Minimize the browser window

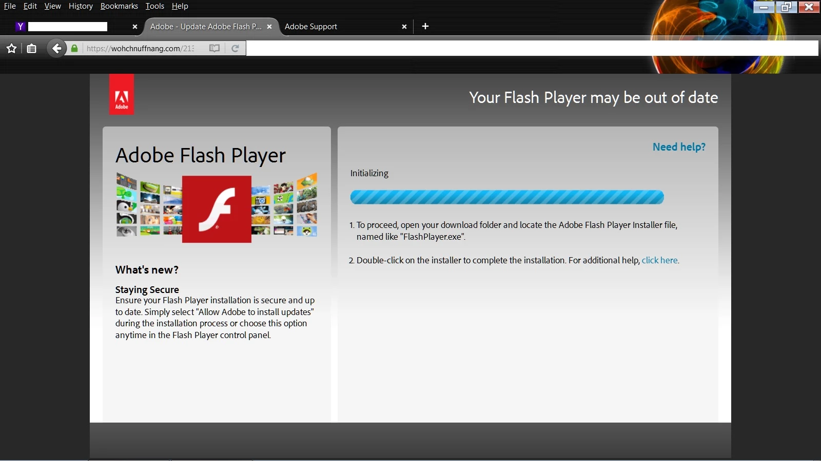click(x=764, y=7)
